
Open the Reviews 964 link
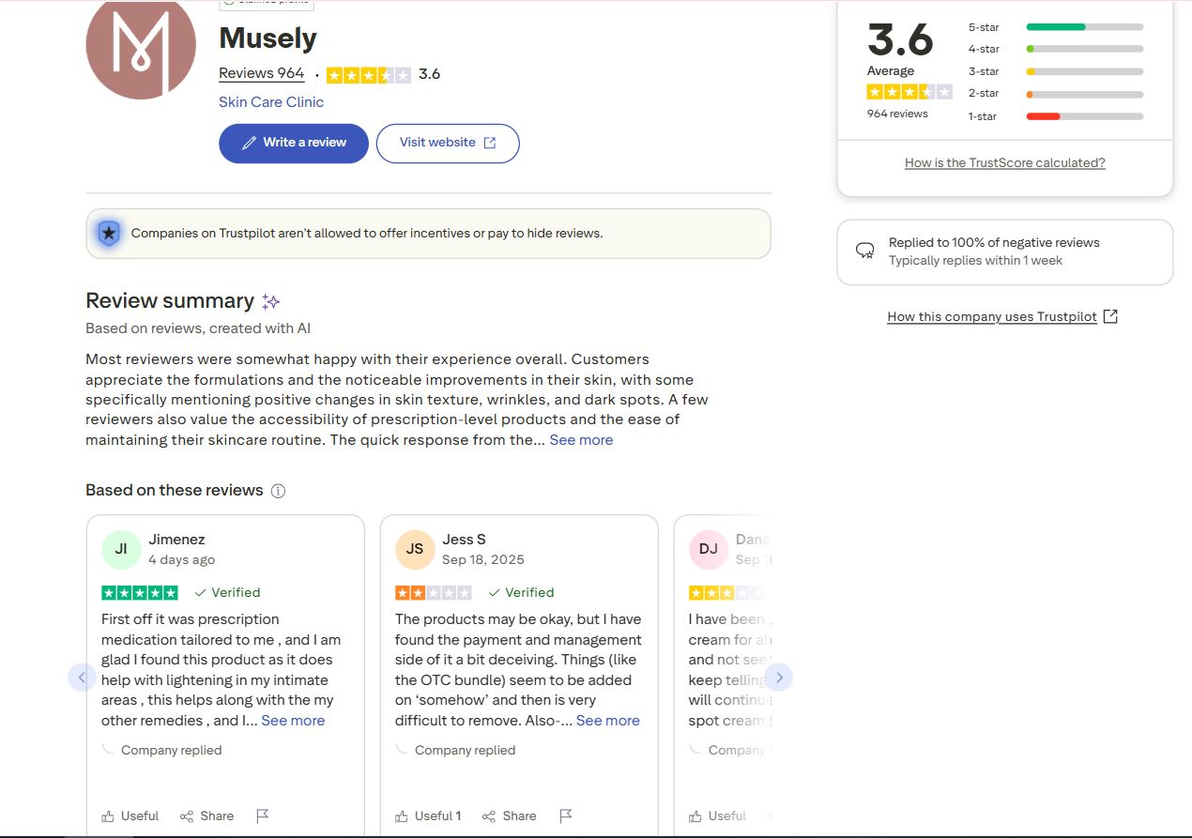(x=261, y=73)
